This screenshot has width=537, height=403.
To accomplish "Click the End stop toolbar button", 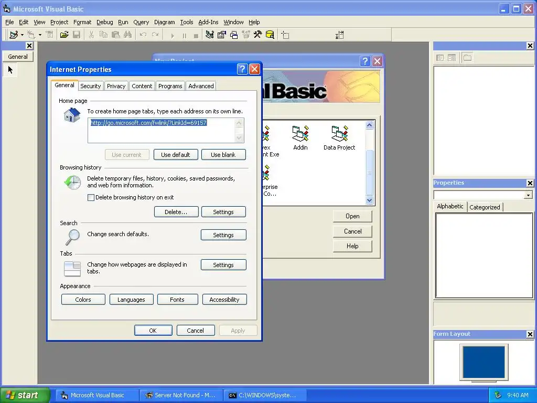I will 196,35.
